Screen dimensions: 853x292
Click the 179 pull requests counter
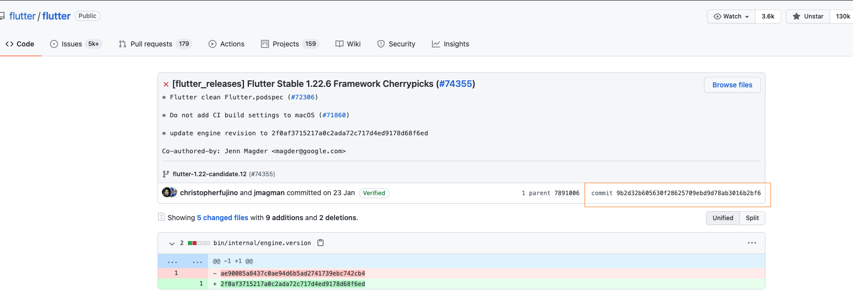click(x=184, y=44)
